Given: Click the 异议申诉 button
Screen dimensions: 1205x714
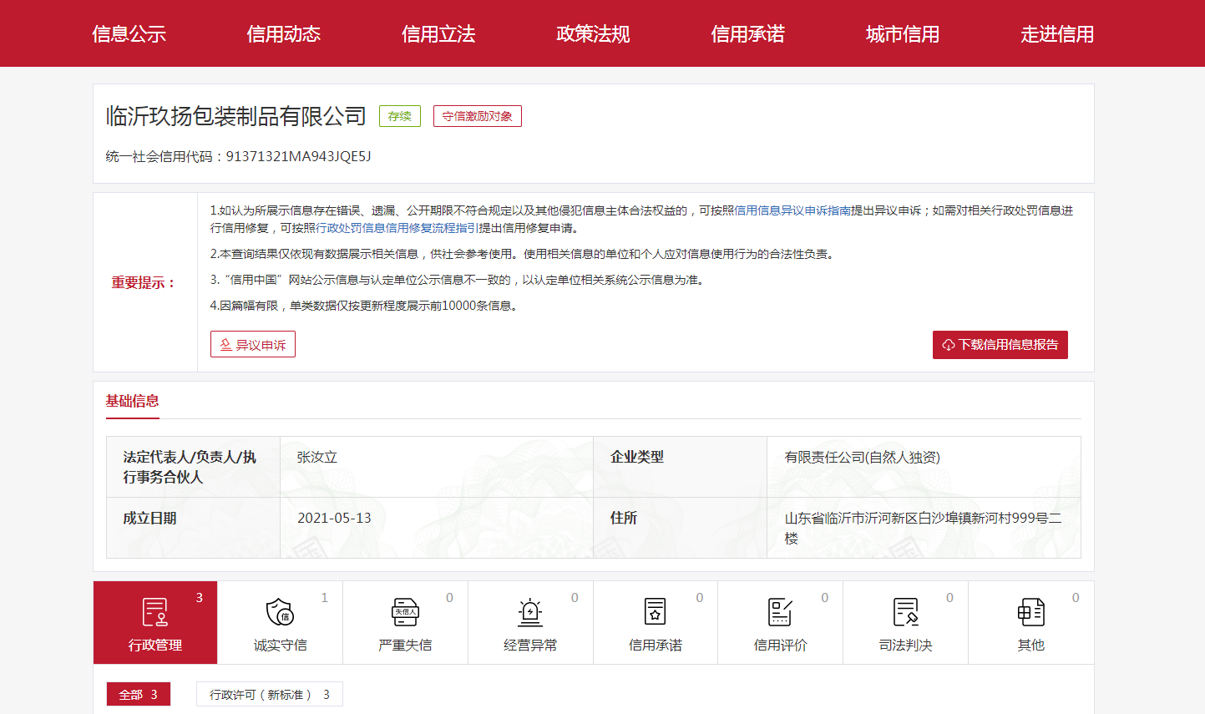Looking at the screenshot, I should pyautogui.click(x=252, y=345).
